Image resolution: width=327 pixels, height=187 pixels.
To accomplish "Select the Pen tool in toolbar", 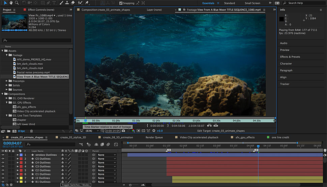I will pos(49,3).
